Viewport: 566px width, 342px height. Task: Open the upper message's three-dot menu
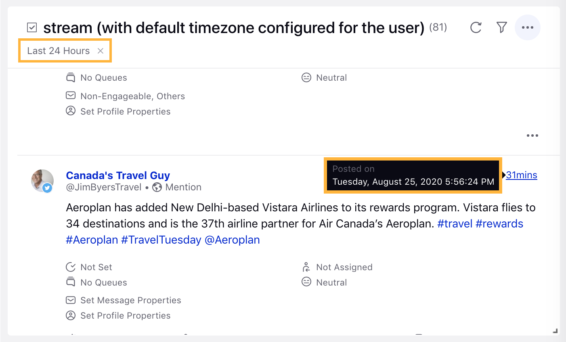pos(532,136)
